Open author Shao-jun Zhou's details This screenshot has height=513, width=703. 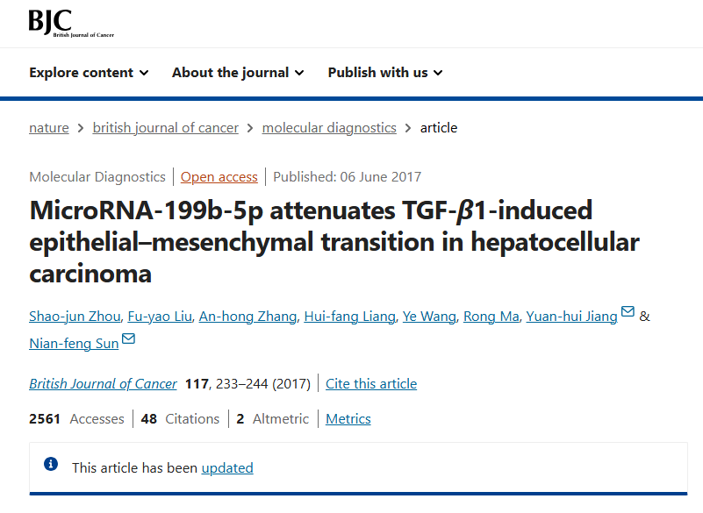pyautogui.click(x=75, y=317)
